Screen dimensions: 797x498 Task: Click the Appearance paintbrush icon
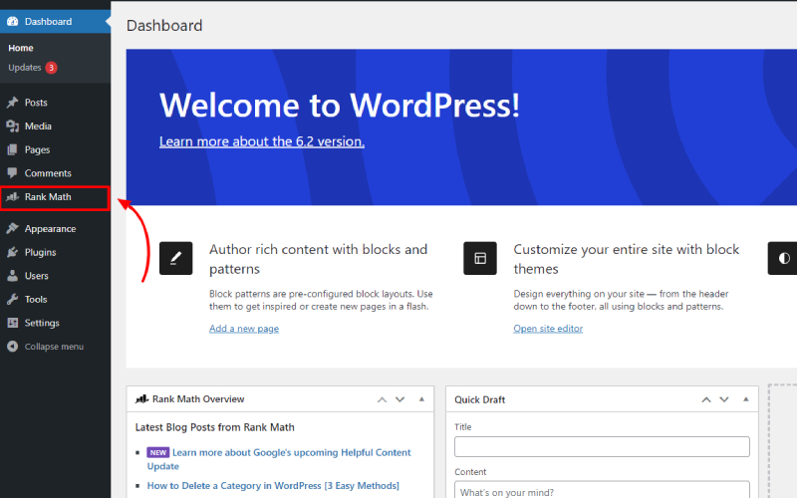pyautogui.click(x=12, y=229)
